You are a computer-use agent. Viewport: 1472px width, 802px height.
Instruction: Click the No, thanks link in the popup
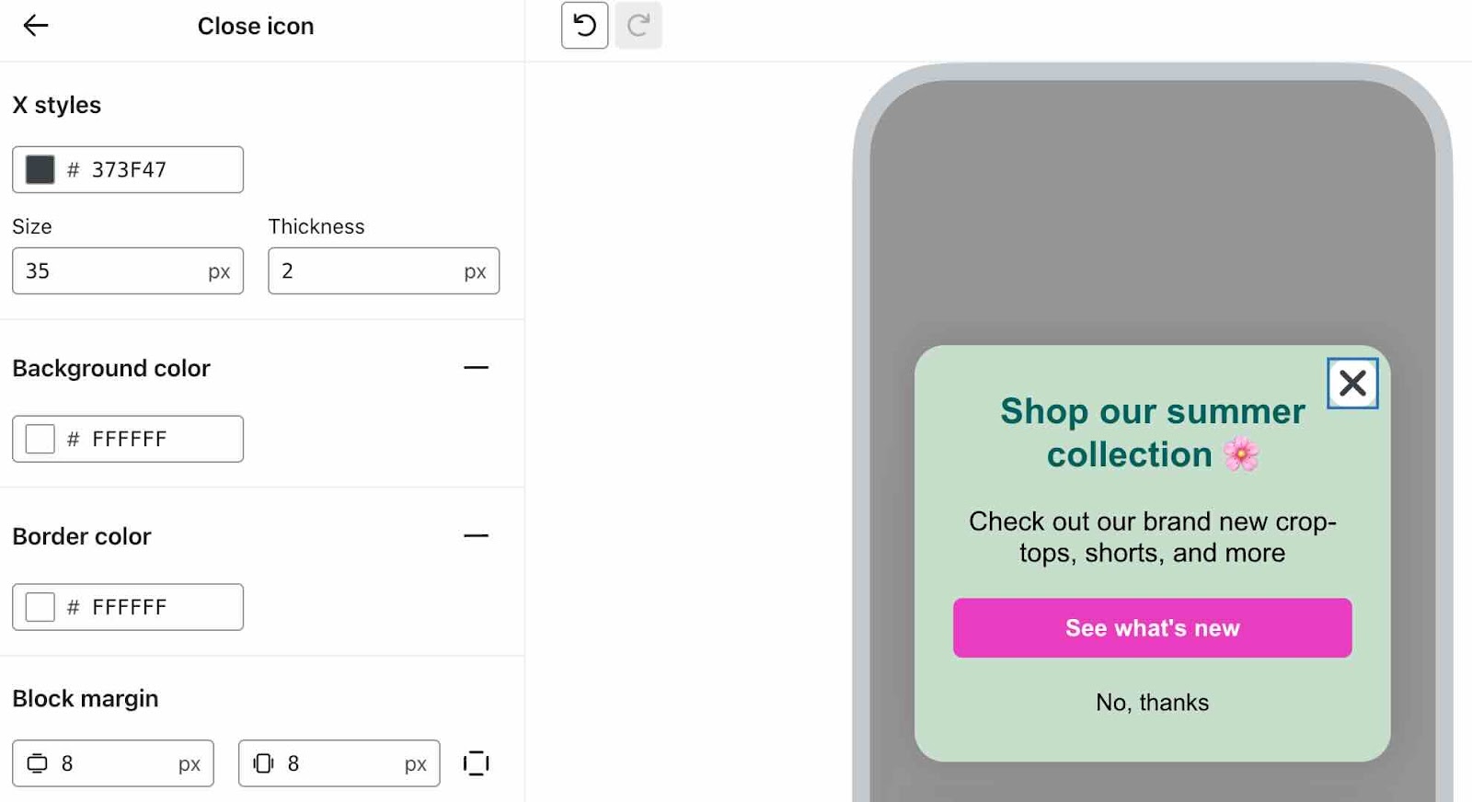[x=1151, y=702]
